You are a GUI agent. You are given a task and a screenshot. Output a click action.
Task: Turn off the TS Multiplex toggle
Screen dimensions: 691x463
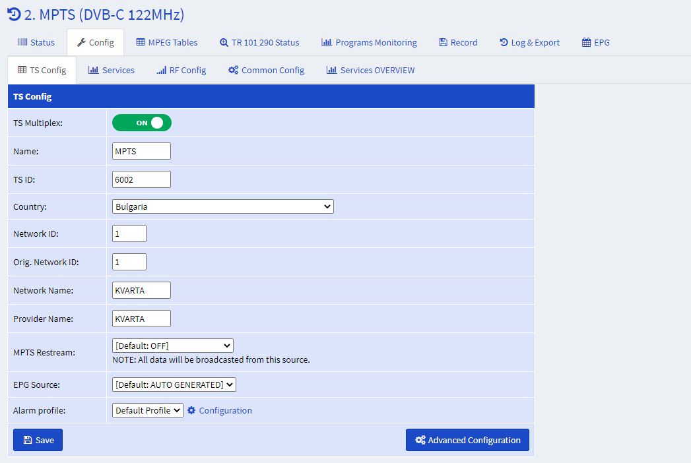point(142,123)
